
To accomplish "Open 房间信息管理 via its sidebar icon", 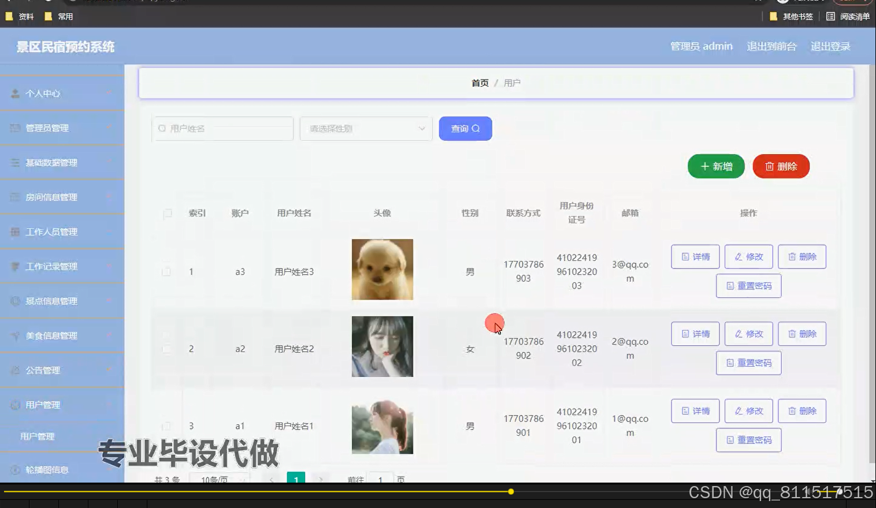I will point(14,197).
